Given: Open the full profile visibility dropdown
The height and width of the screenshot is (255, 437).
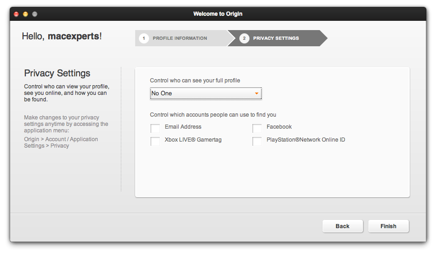Looking at the screenshot, I should pos(206,93).
